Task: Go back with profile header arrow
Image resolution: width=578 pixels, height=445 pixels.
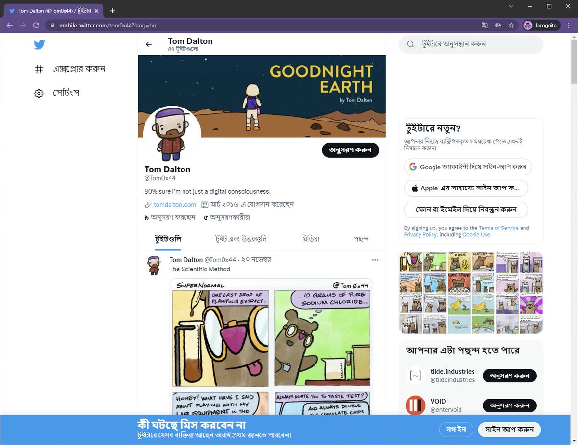Action: click(149, 44)
